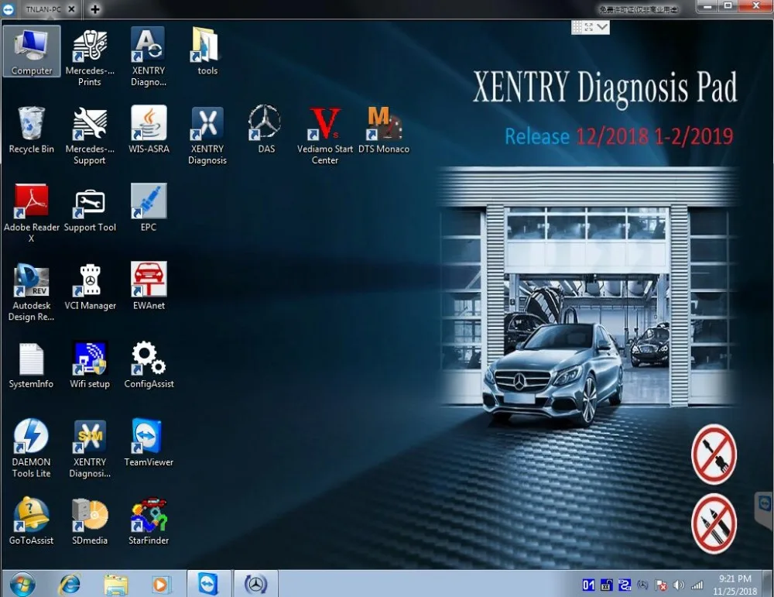
Task: Open VCI Manager desktop icon
Action: click(90, 281)
